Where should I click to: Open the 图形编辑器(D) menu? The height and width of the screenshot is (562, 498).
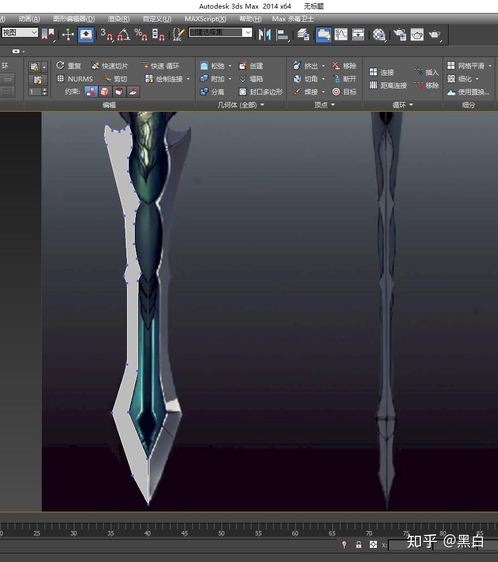[74, 18]
